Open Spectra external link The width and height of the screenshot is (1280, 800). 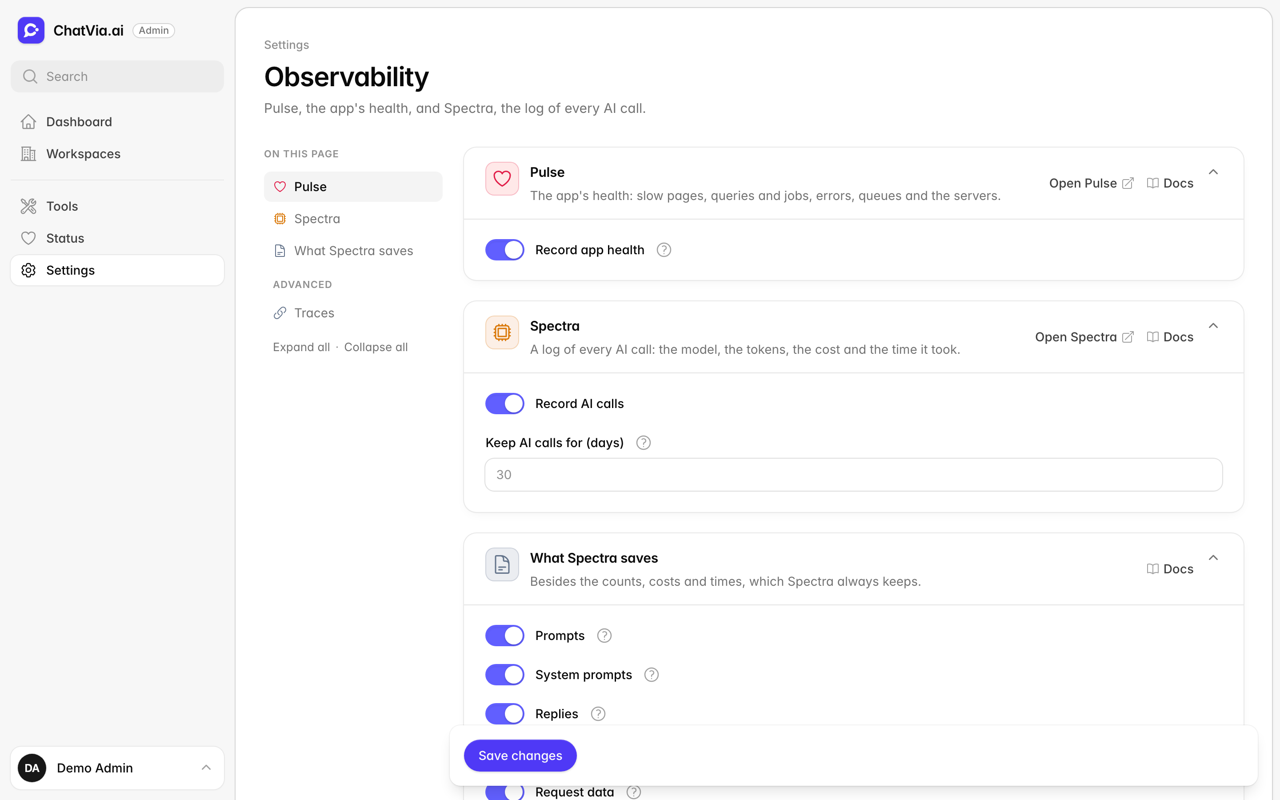pyautogui.click(x=1084, y=337)
